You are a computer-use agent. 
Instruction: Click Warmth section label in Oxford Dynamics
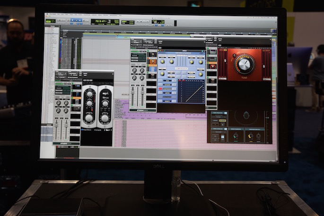167,101
